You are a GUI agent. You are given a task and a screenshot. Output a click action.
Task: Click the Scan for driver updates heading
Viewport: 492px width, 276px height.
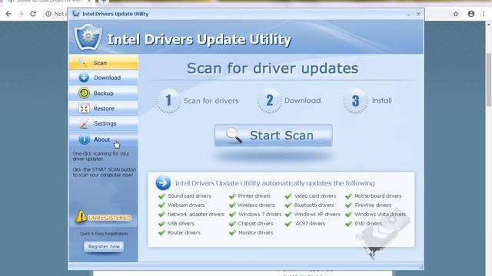tap(272, 68)
